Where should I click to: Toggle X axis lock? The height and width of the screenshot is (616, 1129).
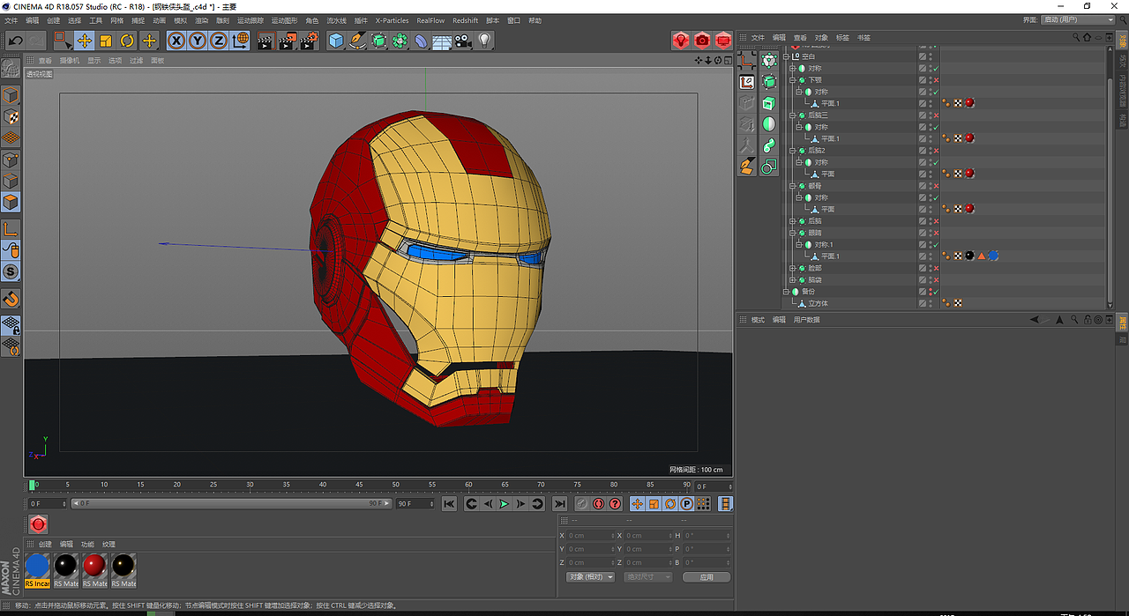coord(176,41)
